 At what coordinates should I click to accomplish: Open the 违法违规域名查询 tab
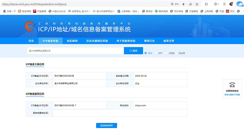point(97,41)
